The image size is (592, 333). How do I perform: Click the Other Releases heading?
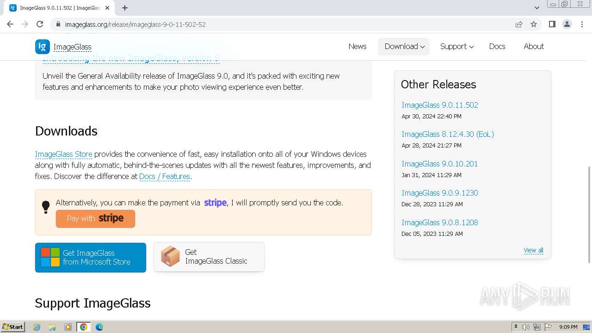(x=438, y=85)
